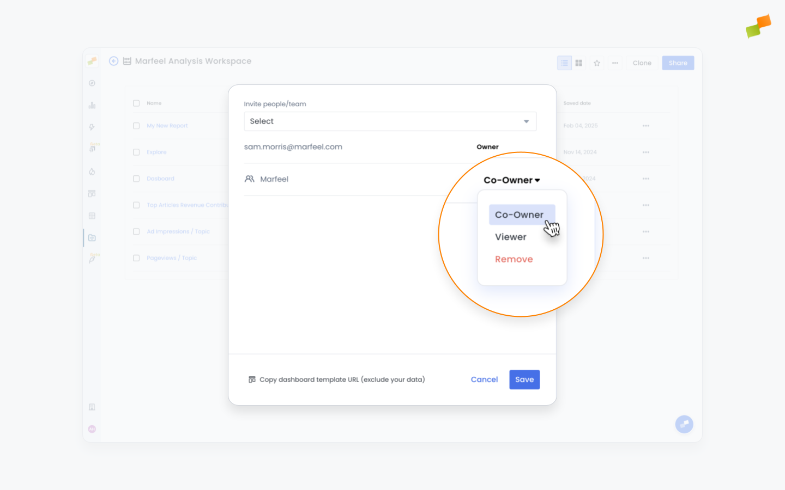Open the Select invite people/team dropdown

390,121
